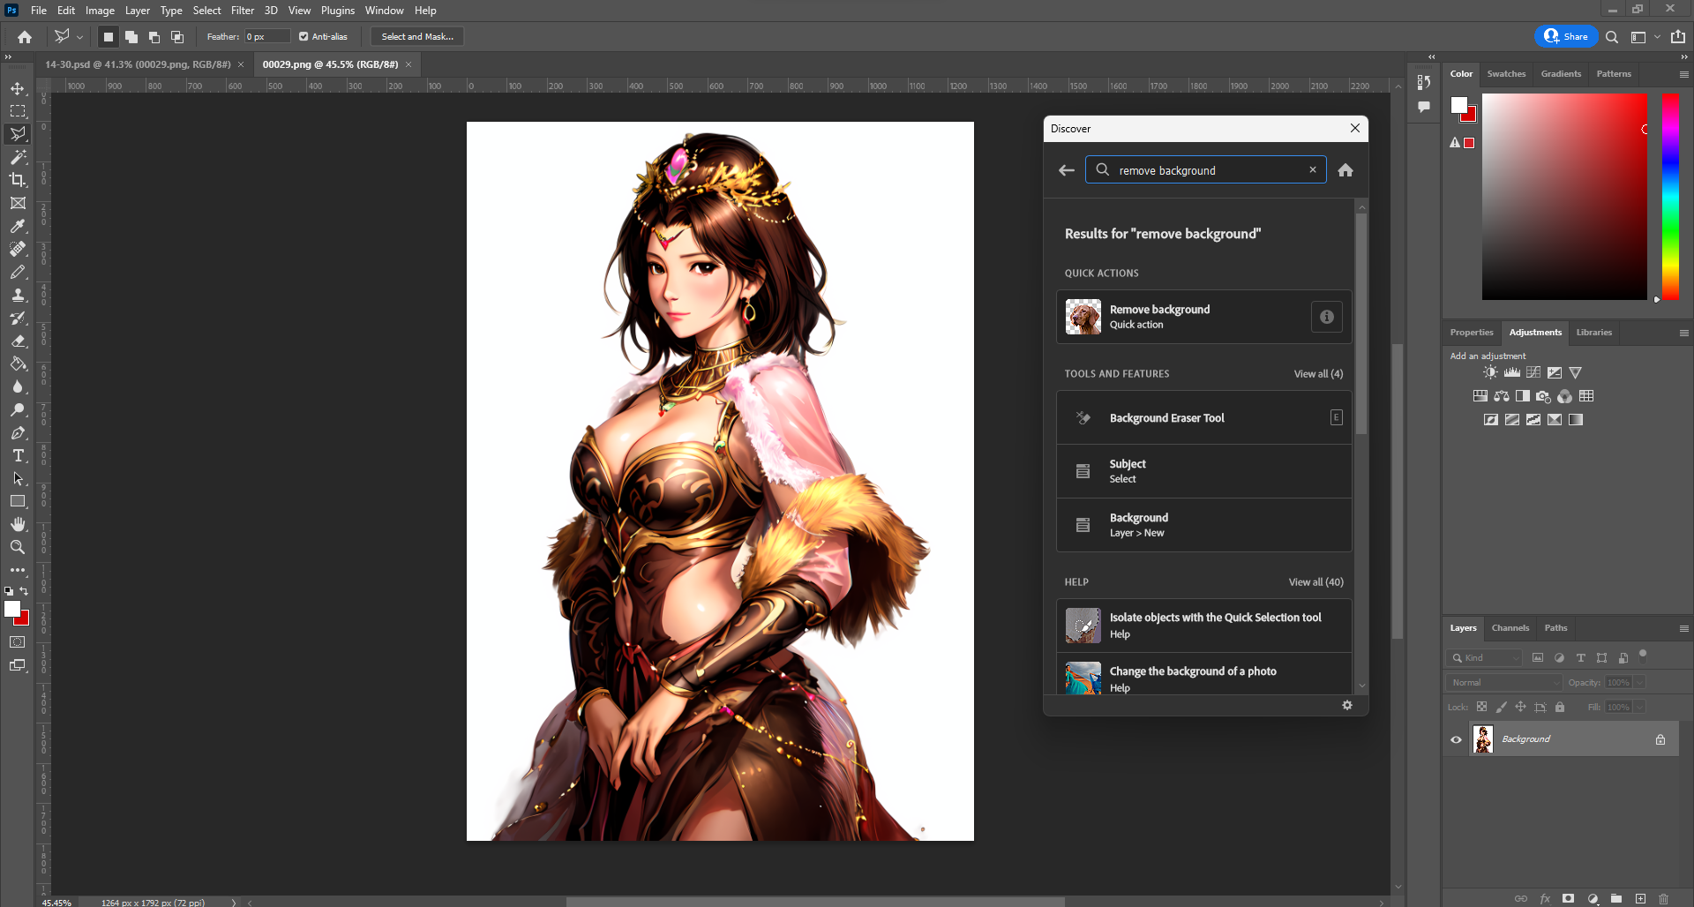Open the Layers panel options menu
The height and width of the screenshot is (907, 1694).
[x=1683, y=628]
